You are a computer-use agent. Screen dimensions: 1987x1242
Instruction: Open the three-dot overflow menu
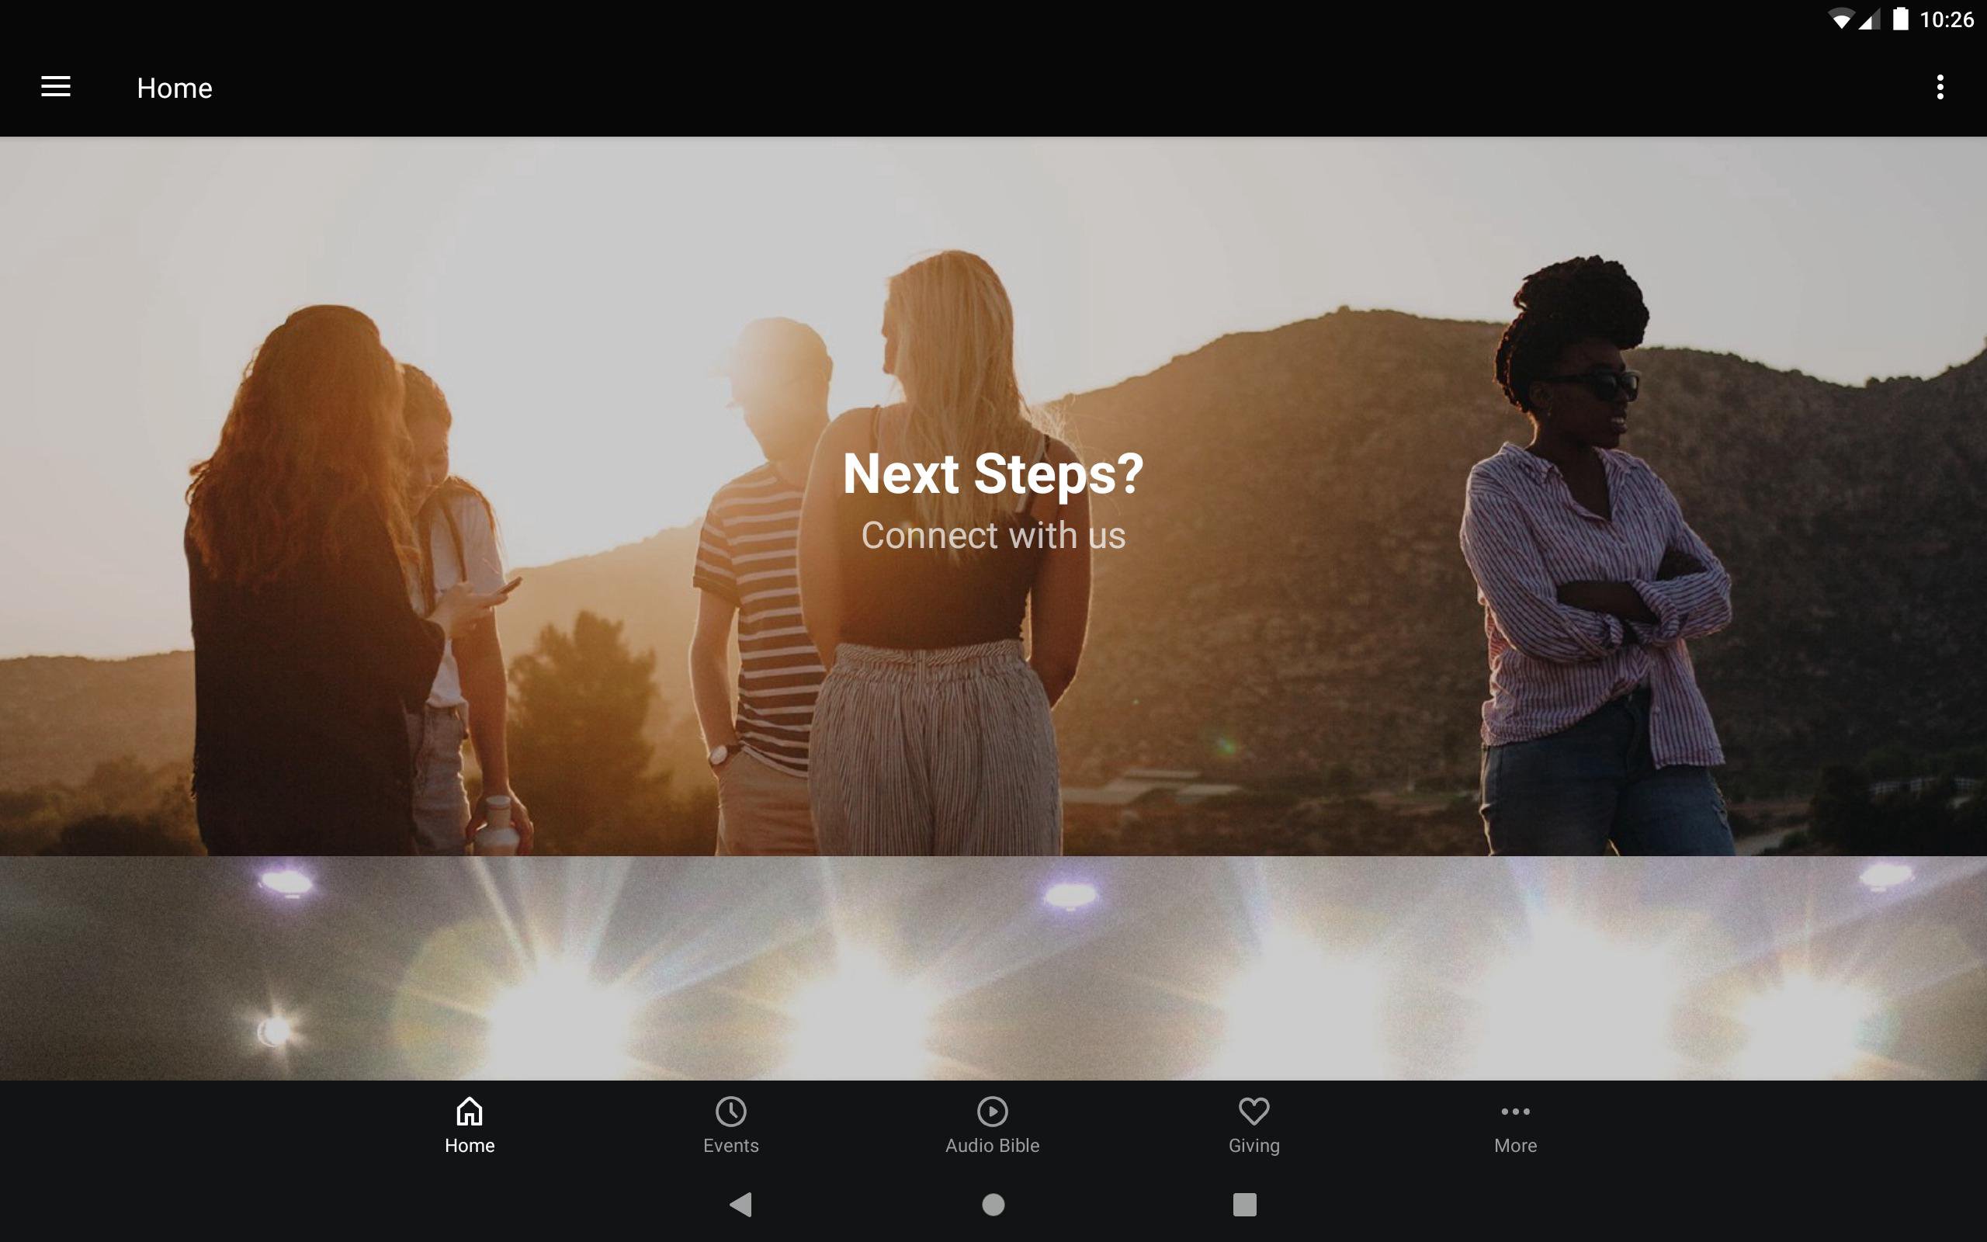pyautogui.click(x=1940, y=87)
